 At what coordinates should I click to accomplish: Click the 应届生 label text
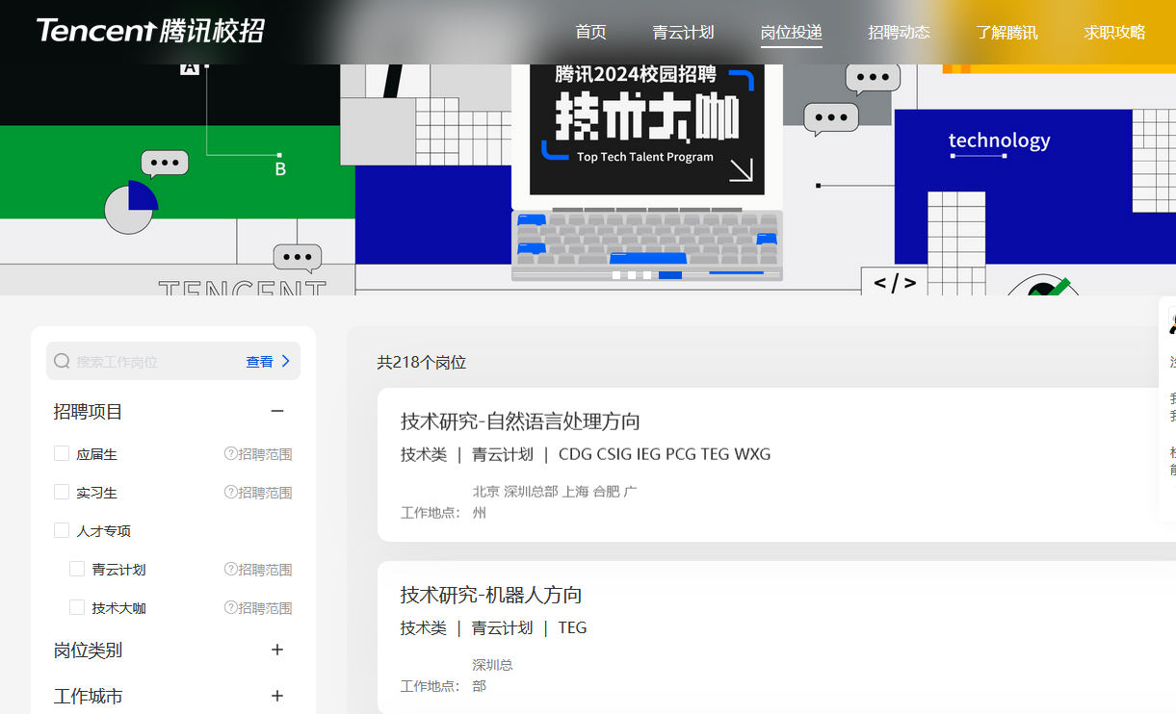[x=96, y=454]
